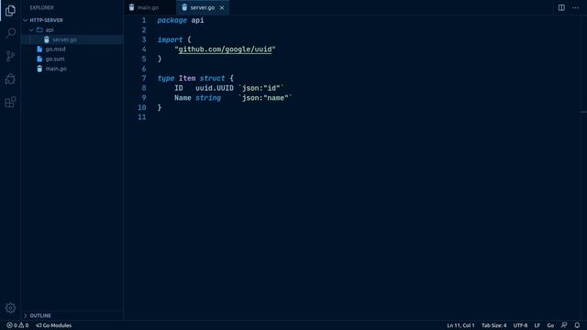Open the Source Control view icon
Image resolution: width=587 pixels, height=330 pixels.
coord(10,56)
